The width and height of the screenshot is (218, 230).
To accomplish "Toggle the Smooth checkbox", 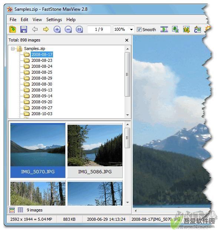I will pos(139,30).
